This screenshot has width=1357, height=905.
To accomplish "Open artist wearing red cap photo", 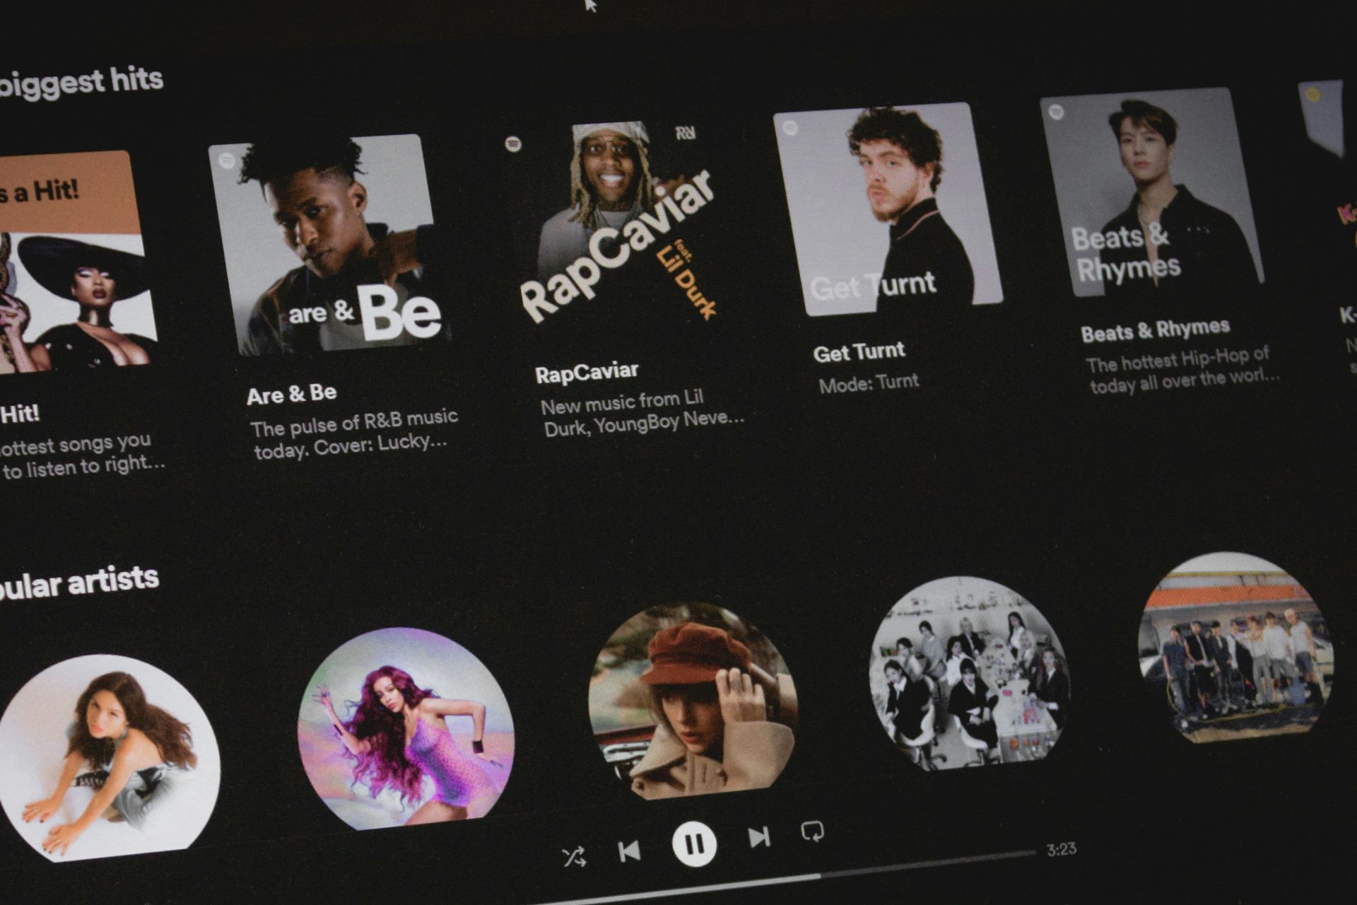I will point(693,701).
